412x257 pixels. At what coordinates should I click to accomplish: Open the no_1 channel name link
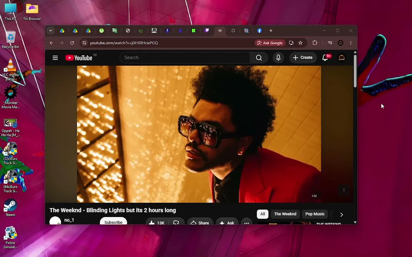coord(69,220)
